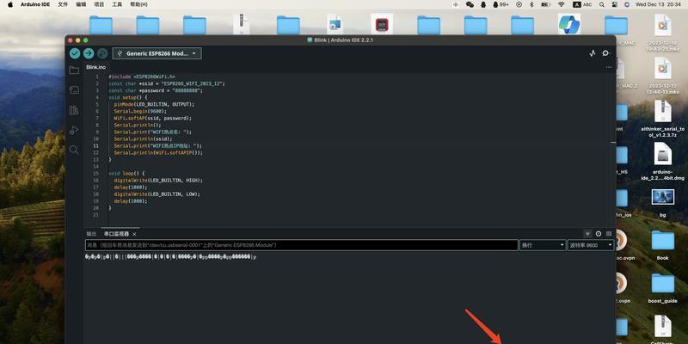This screenshot has height=344, width=688.
Task: Open the 工具 menu
Action: coord(117,4)
